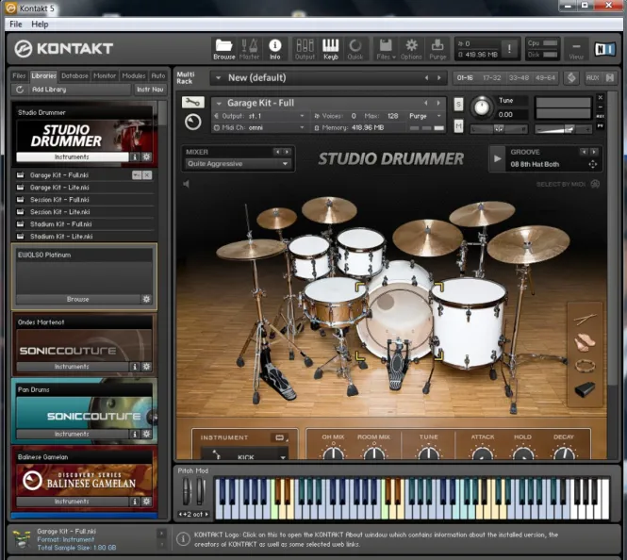Screen dimensions: 627x560
Task: Click the KONTAKT logo
Action: [x=64, y=49]
